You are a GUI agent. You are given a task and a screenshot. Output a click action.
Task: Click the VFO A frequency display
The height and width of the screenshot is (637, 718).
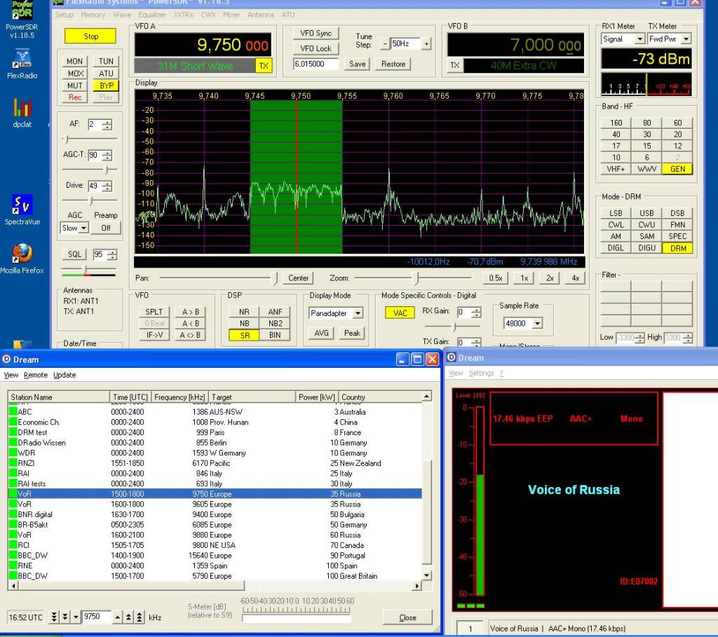point(203,45)
